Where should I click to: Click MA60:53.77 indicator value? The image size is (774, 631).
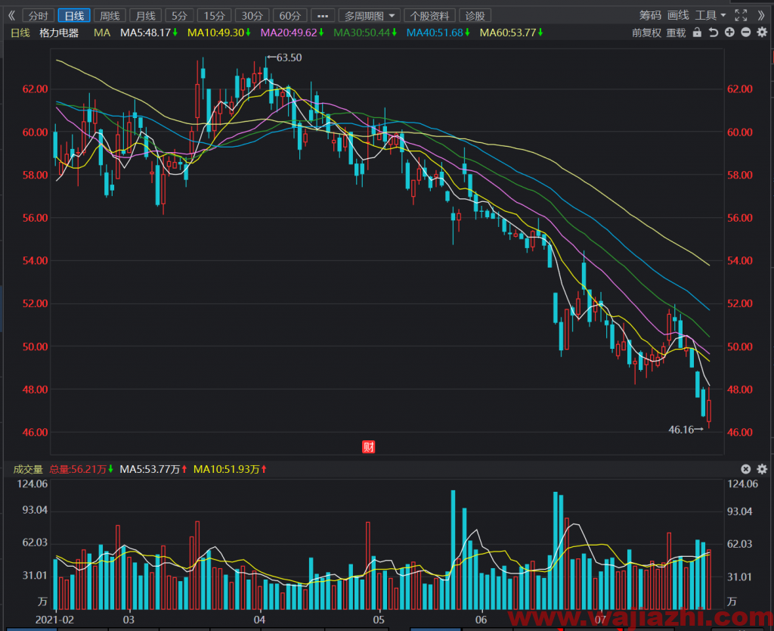pos(512,33)
